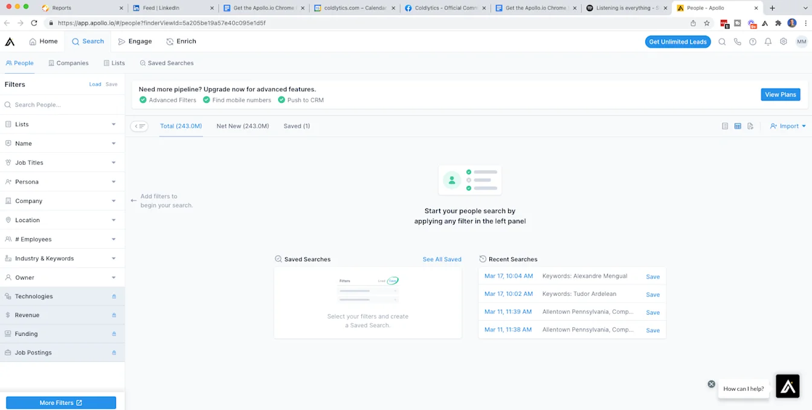The height and width of the screenshot is (410, 812).
Task: Click the View Plans button
Action: click(781, 95)
